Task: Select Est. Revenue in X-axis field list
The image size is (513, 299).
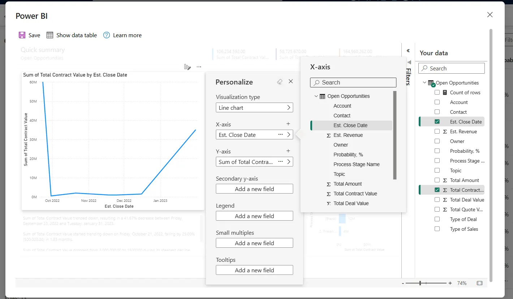Action: [x=348, y=135]
